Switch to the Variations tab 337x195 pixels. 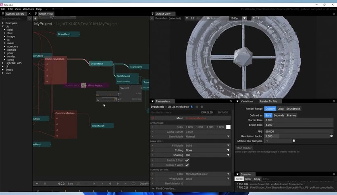pyautogui.click(x=247, y=102)
